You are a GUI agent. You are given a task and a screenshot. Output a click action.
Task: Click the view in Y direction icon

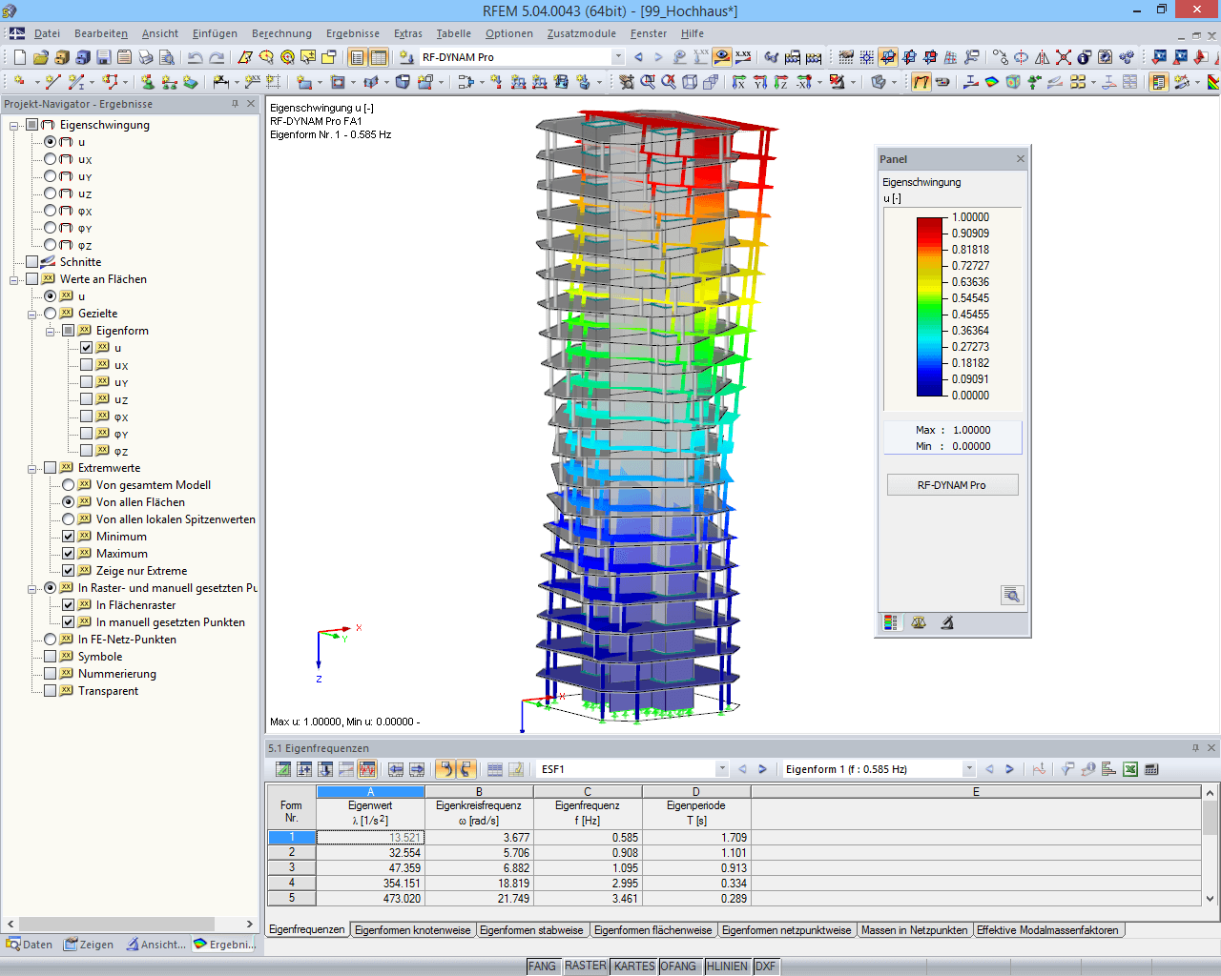(x=760, y=82)
